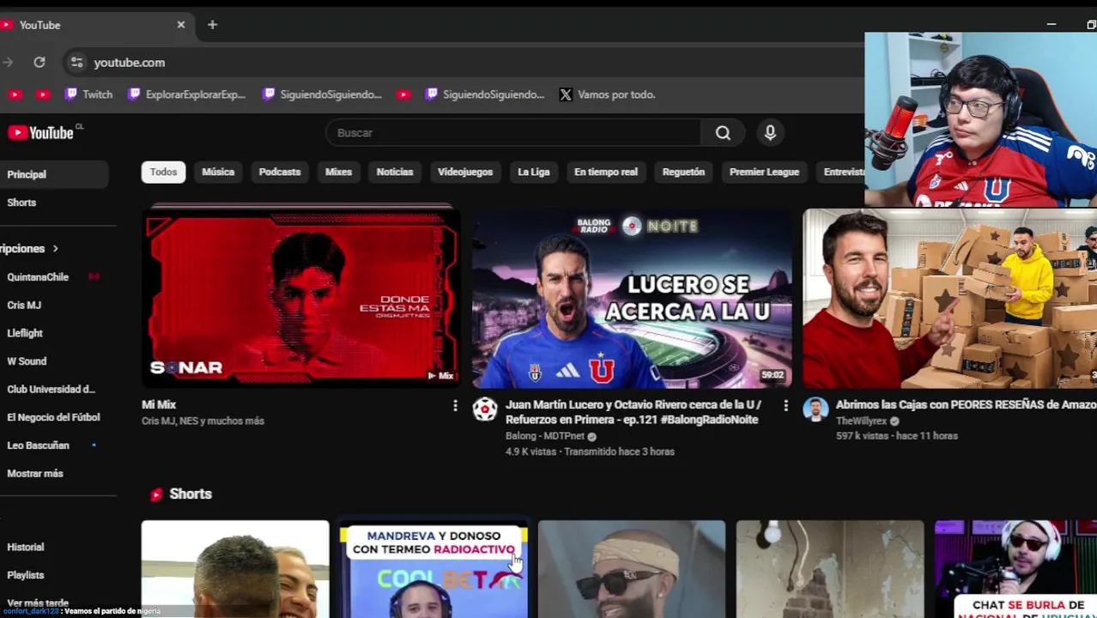Open video title Juan Martín Lucero y Octavio Rivero
This screenshot has height=618, width=1097.
pos(633,412)
